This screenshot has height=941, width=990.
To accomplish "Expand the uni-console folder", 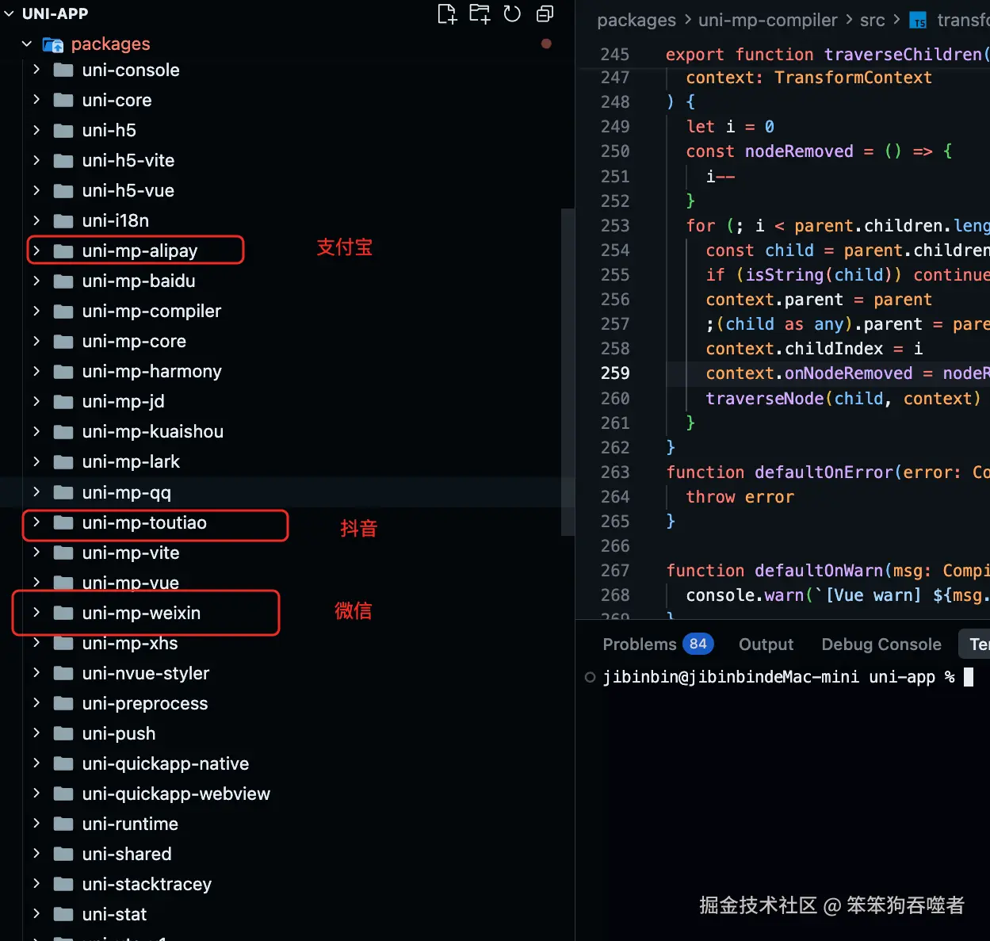I will click(36, 70).
